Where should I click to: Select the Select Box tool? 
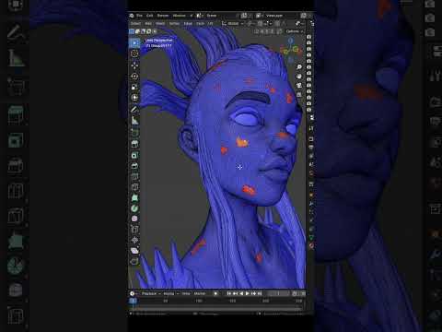point(134,42)
